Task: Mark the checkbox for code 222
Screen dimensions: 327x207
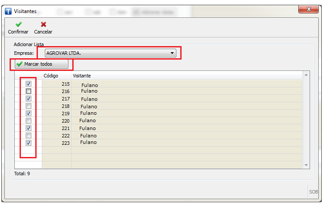Action: 28,136
